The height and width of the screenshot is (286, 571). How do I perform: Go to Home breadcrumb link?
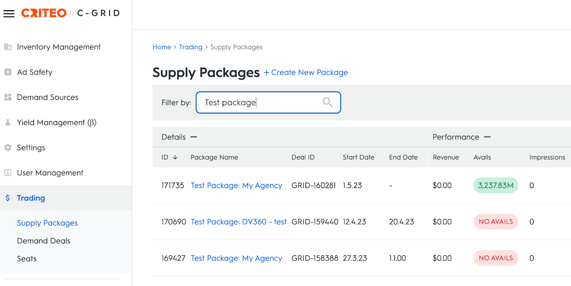click(x=161, y=47)
